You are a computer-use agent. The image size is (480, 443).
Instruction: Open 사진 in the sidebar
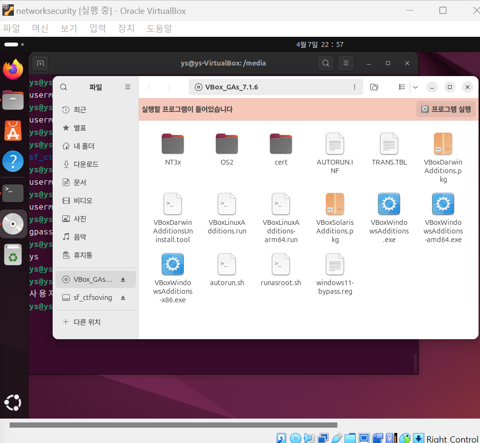[96, 219]
